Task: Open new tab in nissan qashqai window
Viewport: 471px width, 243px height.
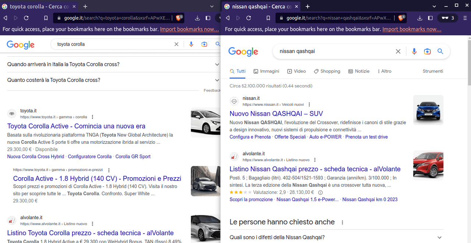Action: point(308,7)
